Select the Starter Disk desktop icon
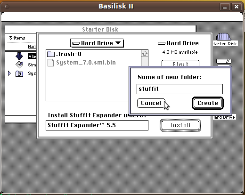245x195 pixels. tap(224, 37)
